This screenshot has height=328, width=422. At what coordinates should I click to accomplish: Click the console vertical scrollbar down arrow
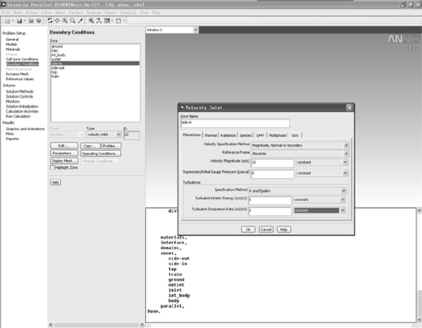pos(419,319)
